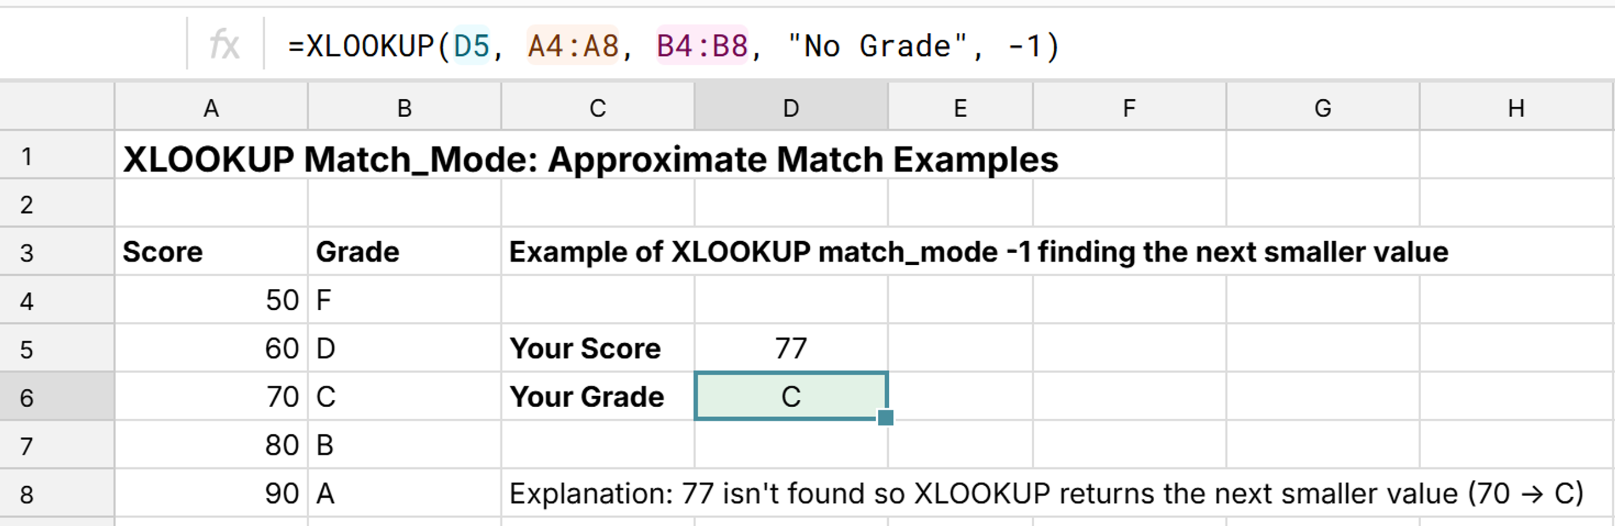This screenshot has width=1615, height=526.
Task: Select the Your Score label cell
Action: coord(586,348)
